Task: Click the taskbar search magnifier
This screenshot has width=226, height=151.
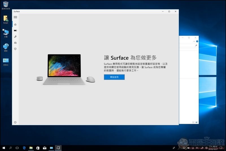Action: coord(10,148)
